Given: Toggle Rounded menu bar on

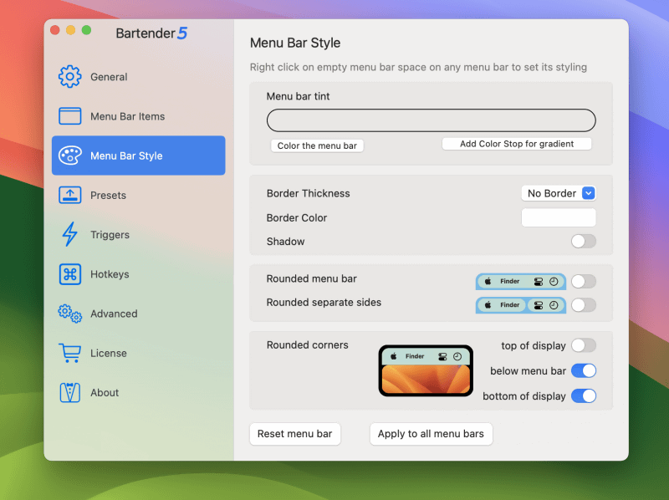Looking at the screenshot, I should 584,282.
